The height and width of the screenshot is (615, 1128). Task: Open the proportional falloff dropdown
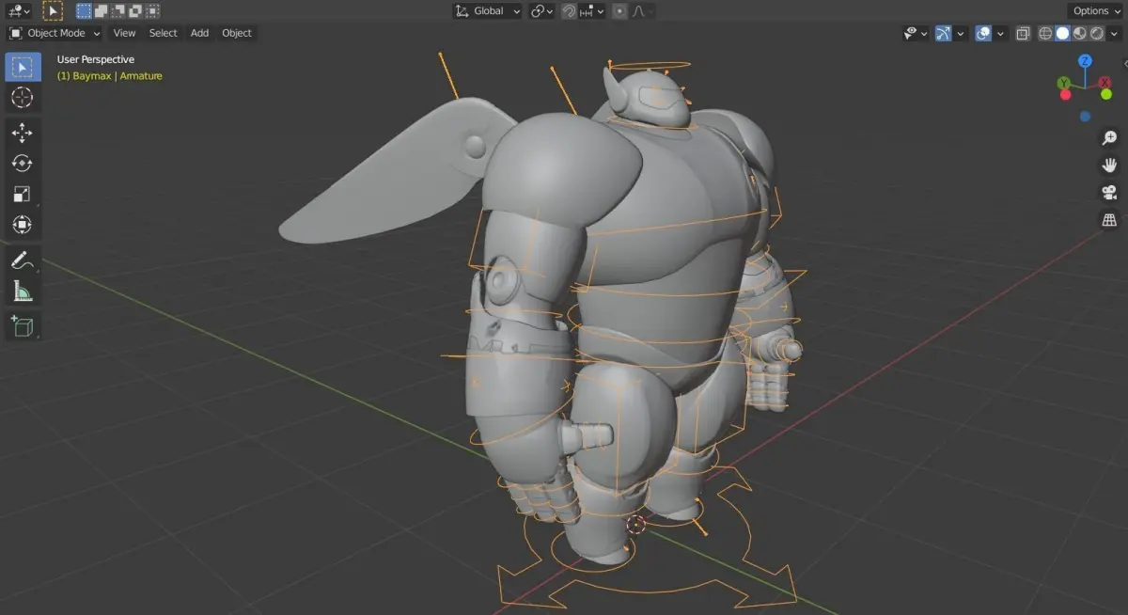pos(643,11)
